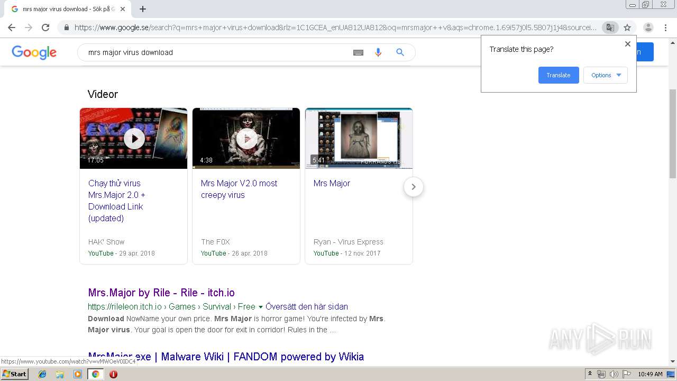Image resolution: width=677 pixels, height=381 pixels.
Task: Click the magnifier search button
Action: [x=400, y=52]
